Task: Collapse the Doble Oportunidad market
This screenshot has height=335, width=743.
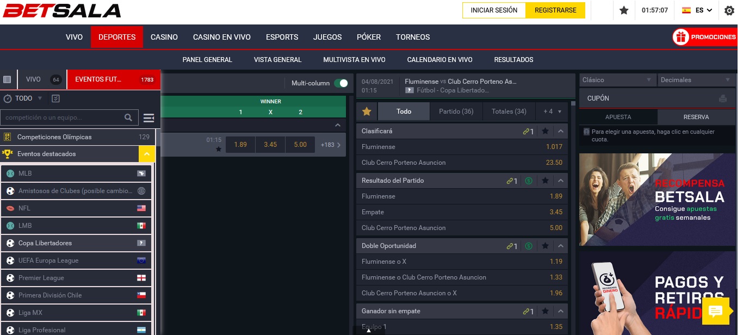Action: coord(560,246)
